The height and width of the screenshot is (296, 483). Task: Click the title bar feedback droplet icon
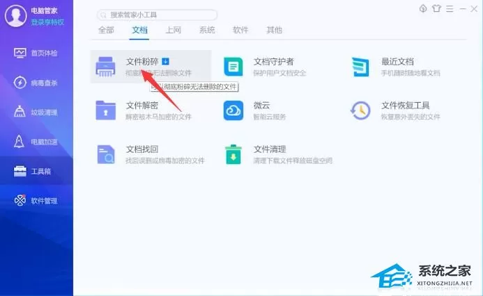pyautogui.click(x=423, y=8)
